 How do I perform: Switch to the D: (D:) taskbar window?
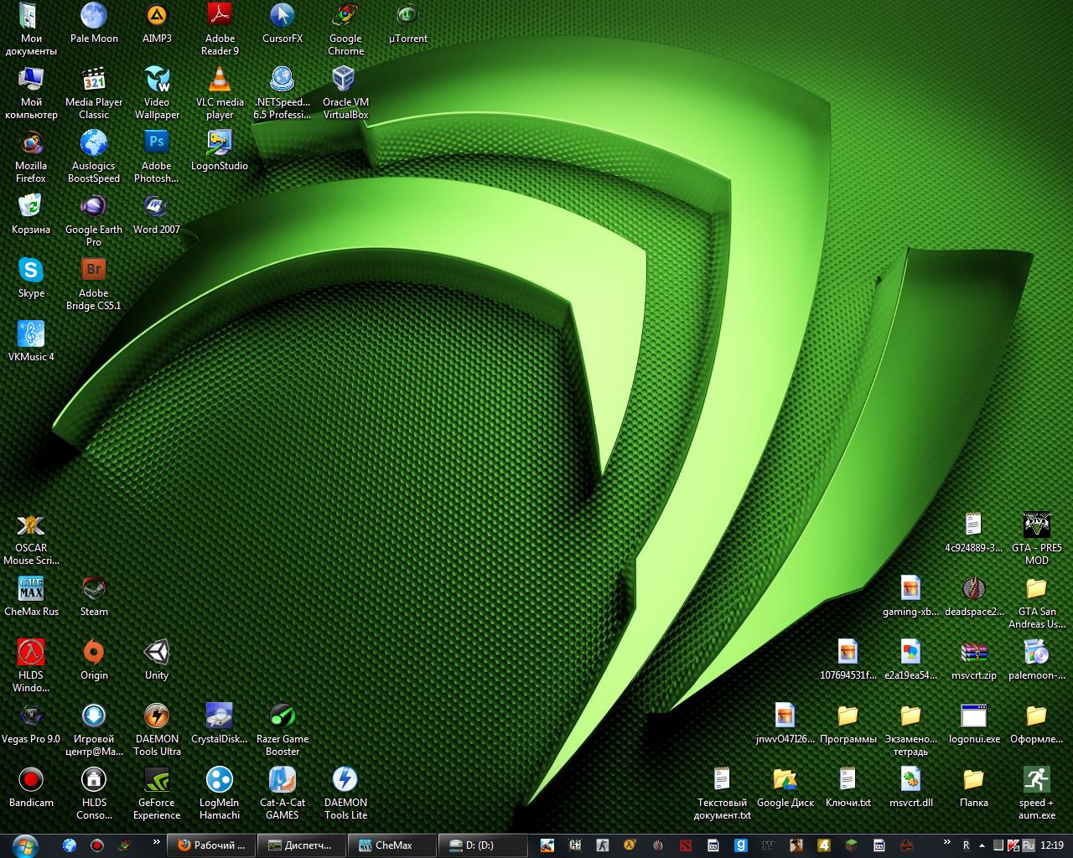click(483, 845)
